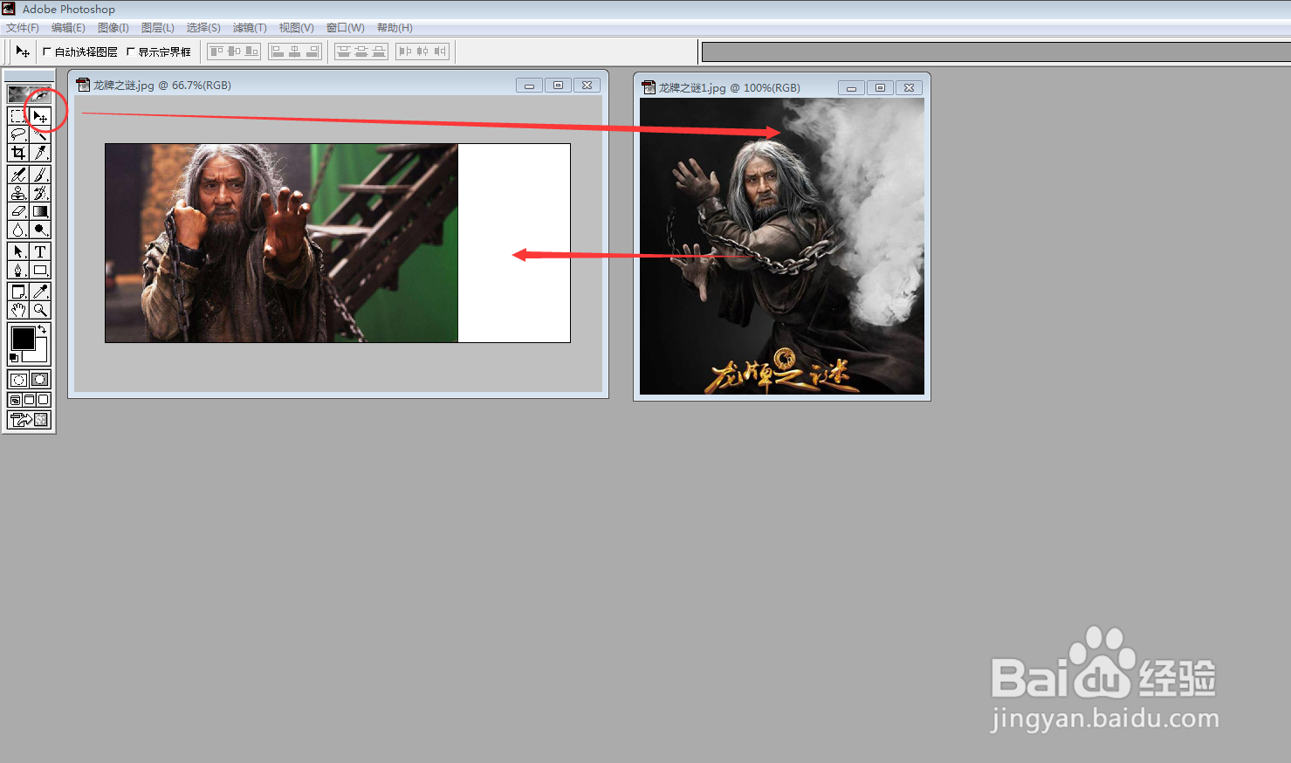
Task: Click Distribute Vertical Centers button
Action: click(x=361, y=52)
